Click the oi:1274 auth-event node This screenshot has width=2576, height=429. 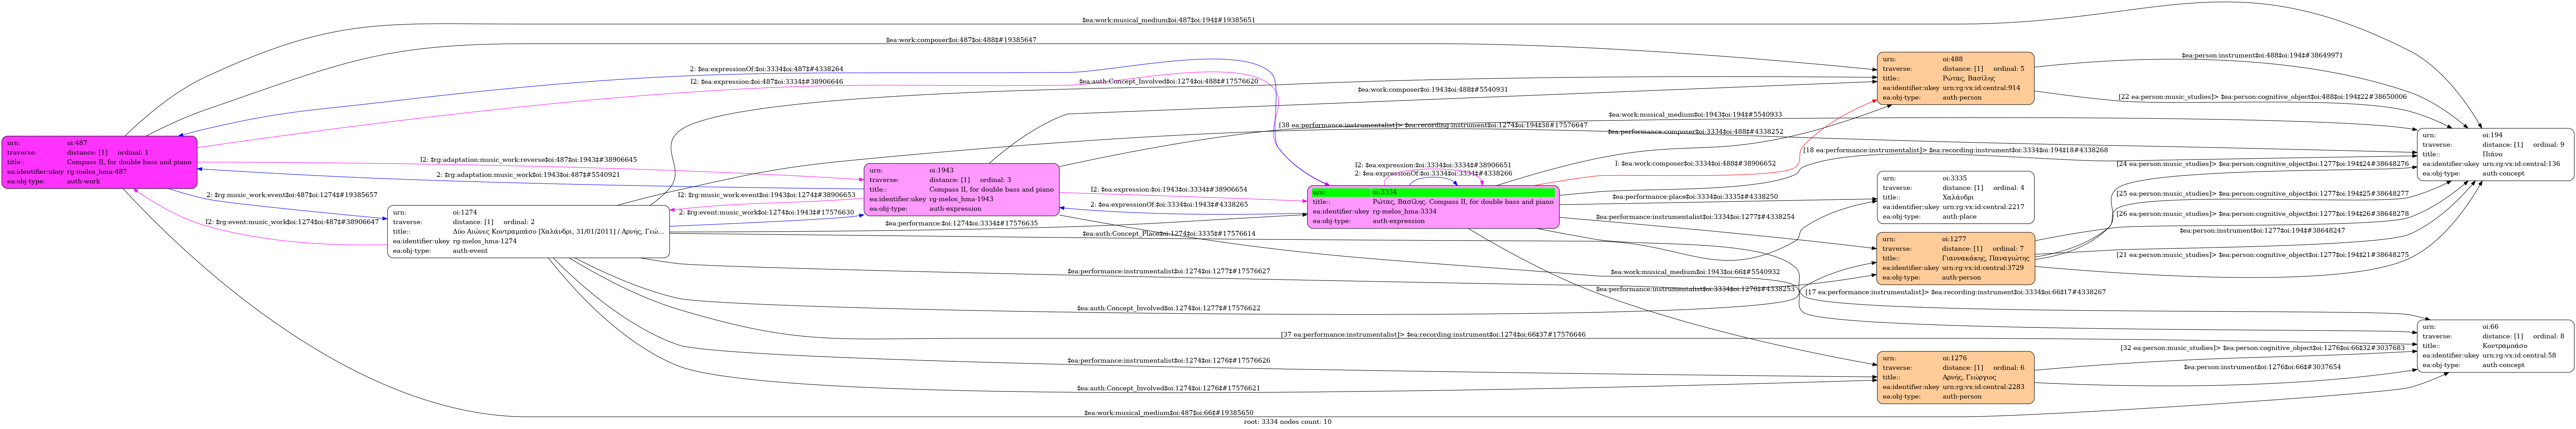point(528,232)
